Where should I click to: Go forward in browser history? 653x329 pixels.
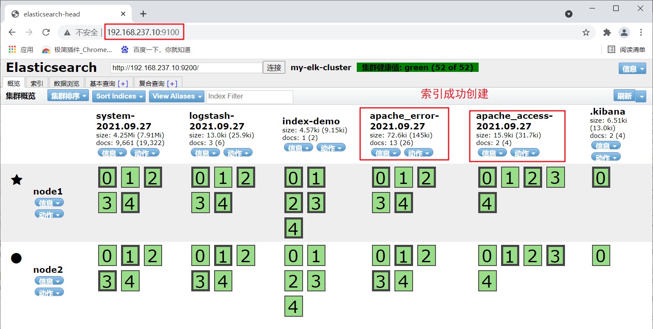[x=29, y=33]
